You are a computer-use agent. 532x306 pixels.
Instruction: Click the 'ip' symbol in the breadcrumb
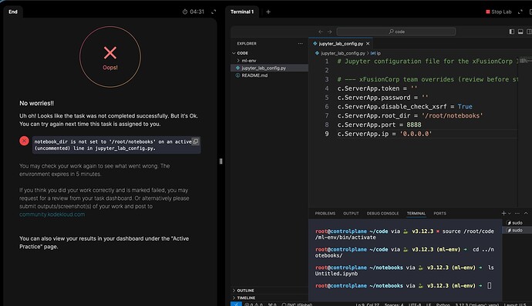[x=375, y=53]
